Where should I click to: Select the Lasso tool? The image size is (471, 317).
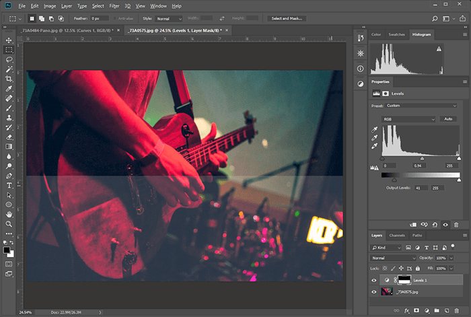9,59
